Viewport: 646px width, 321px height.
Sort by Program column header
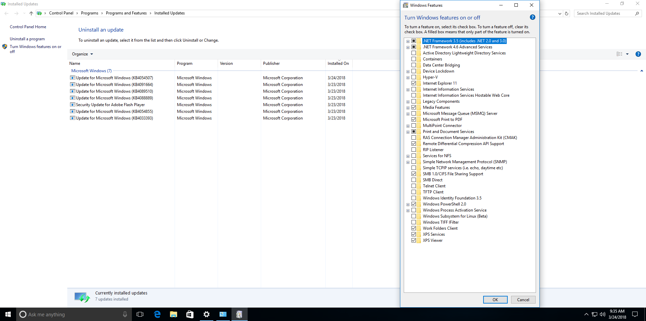pos(196,63)
